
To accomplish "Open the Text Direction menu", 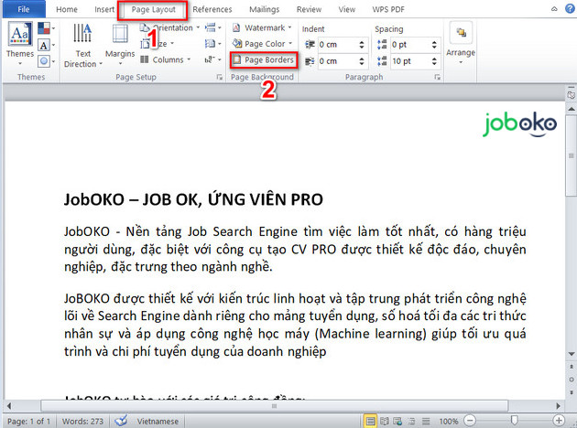I will (x=82, y=45).
